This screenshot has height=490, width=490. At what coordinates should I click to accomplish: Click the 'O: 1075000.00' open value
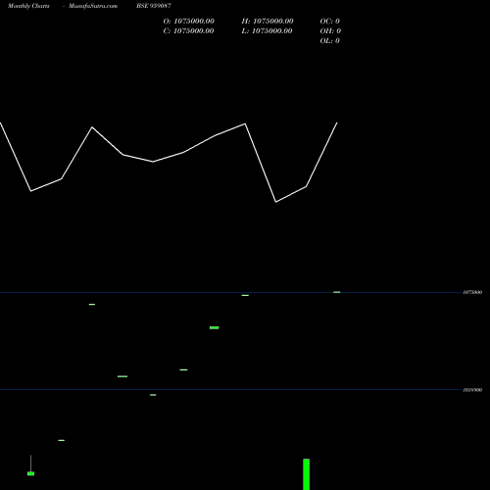[x=189, y=22]
